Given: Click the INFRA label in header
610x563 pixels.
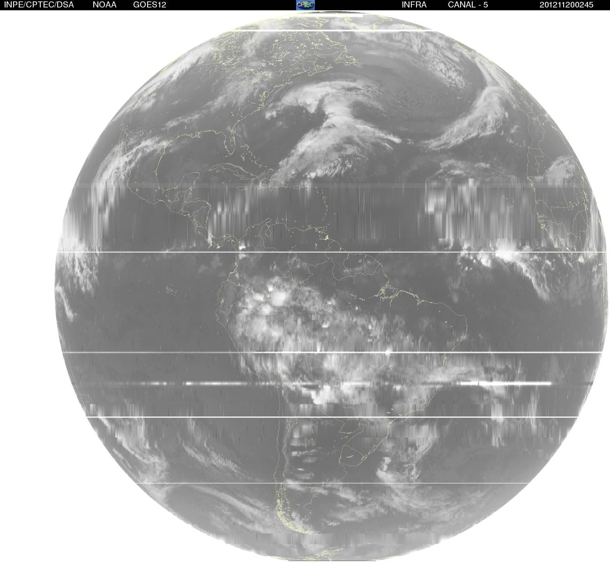Looking at the screenshot, I should pyautogui.click(x=414, y=5).
